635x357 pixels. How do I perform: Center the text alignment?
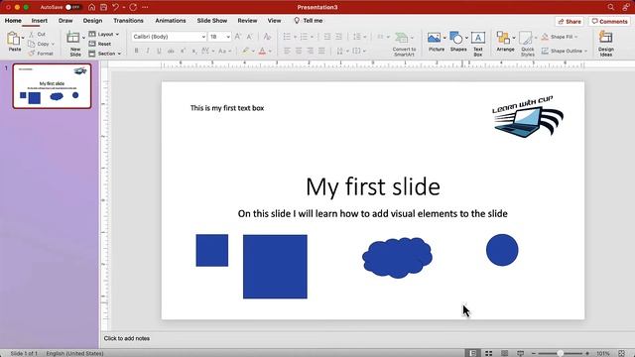pyautogui.click(x=299, y=51)
